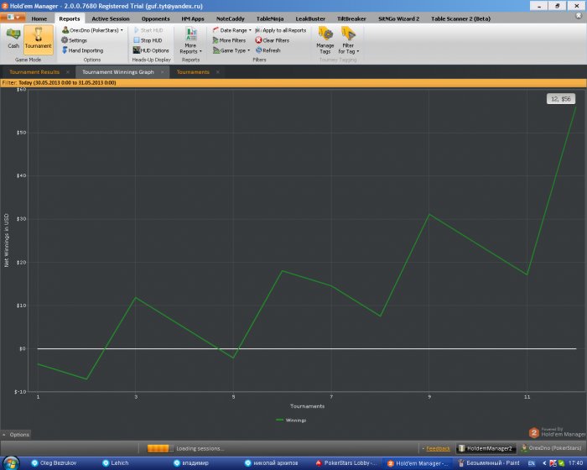Screen dimensions: 587x470
Task: Click the Feedback link
Action: (x=438, y=449)
